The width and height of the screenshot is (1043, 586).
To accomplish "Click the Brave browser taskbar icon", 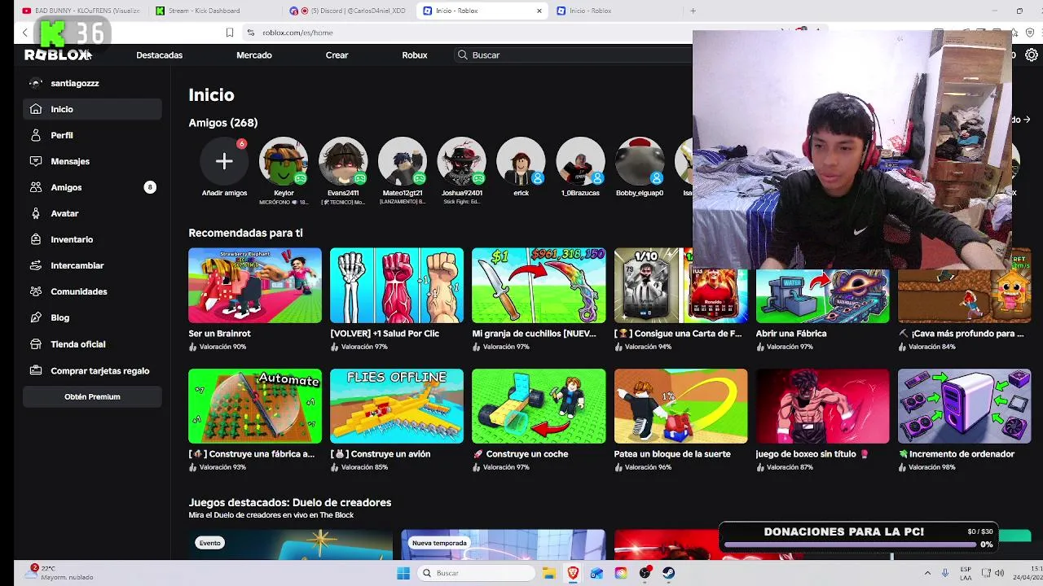I will 573,573.
